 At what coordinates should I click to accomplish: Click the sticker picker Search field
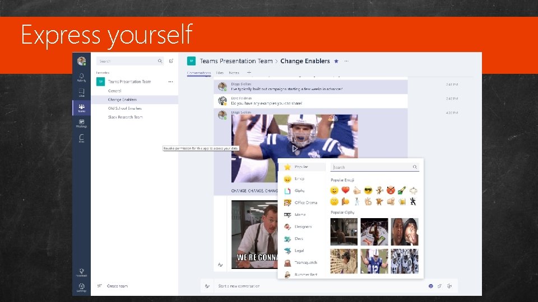pyautogui.click(x=374, y=167)
